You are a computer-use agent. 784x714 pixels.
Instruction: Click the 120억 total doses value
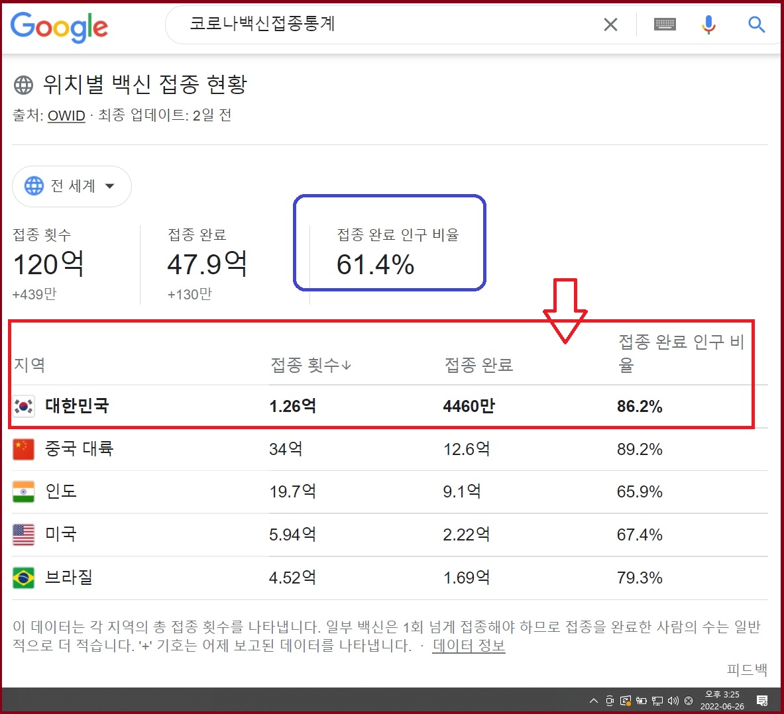(x=48, y=264)
